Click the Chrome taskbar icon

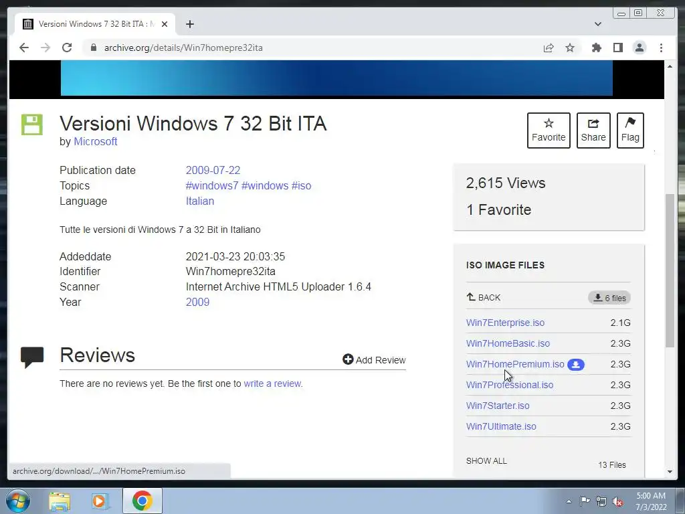pyautogui.click(x=142, y=501)
